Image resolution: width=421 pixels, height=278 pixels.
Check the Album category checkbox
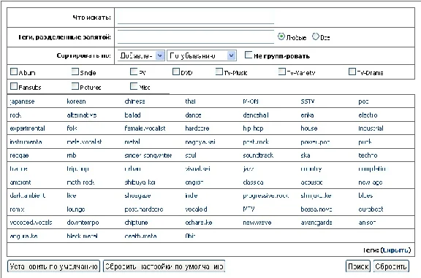click(x=14, y=72)
